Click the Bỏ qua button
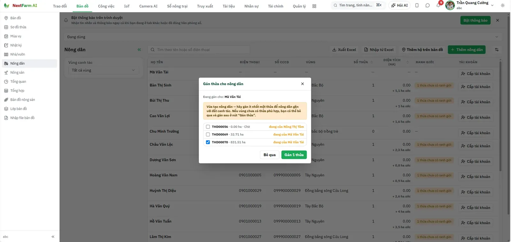The image size is (511, 242). pos(270,155)
